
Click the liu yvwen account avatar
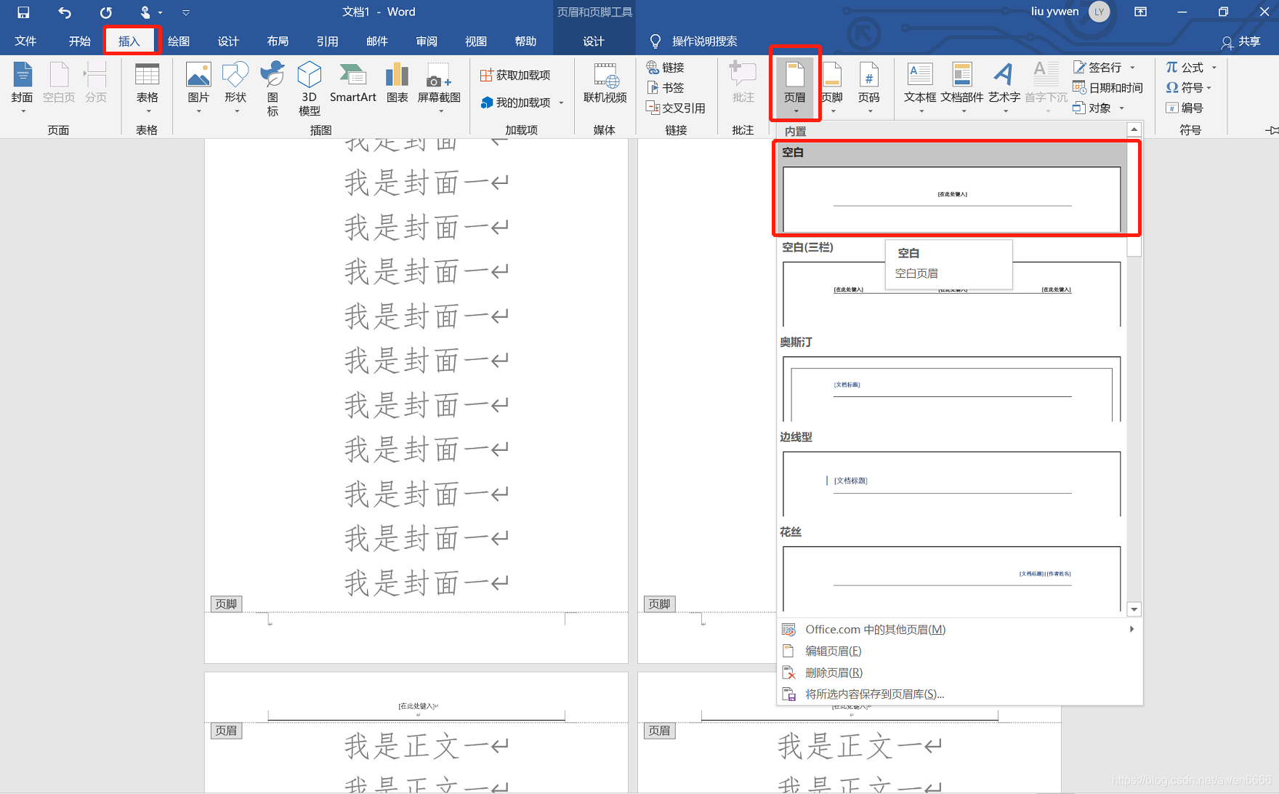[x=1099, y=12]
